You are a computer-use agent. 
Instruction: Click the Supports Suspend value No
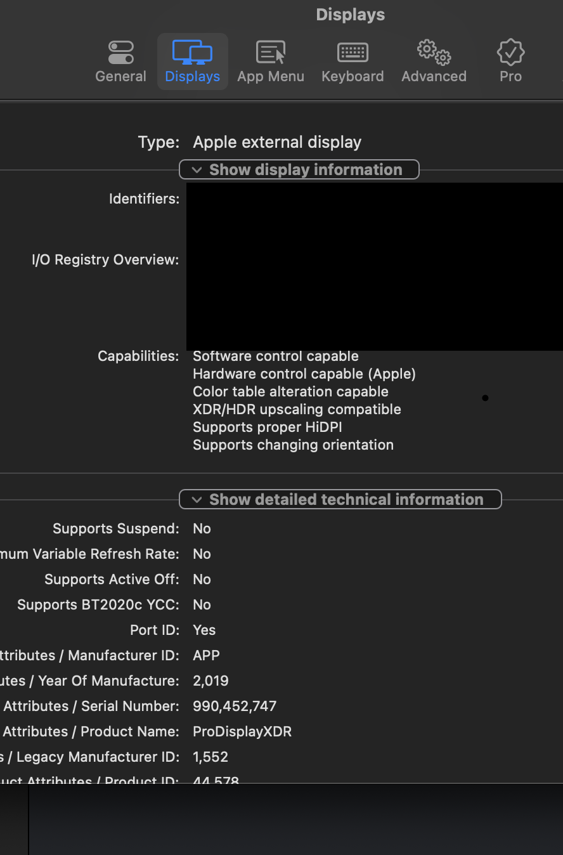pyautogui.click(x=202, y=528)
